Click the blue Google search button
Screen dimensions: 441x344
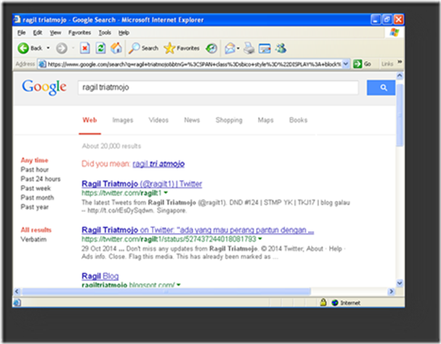point(381,87)
